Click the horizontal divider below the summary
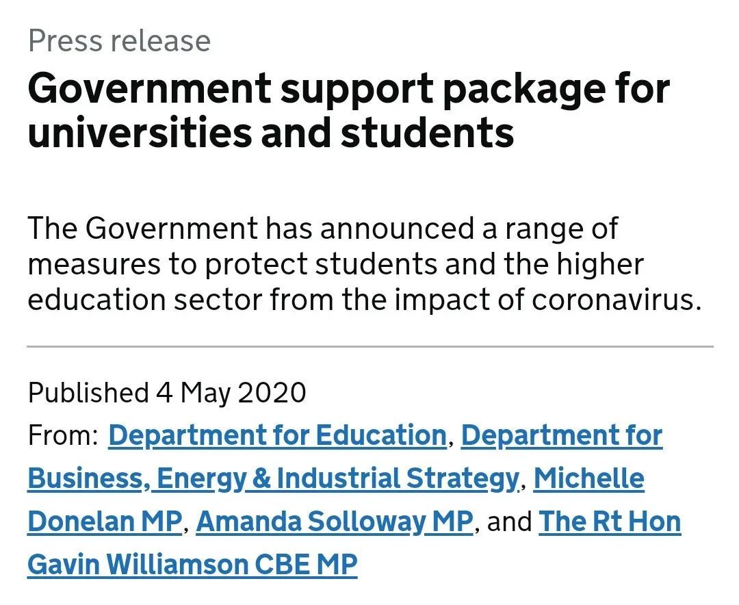The image size is (739, 605). tap(369, 347)
